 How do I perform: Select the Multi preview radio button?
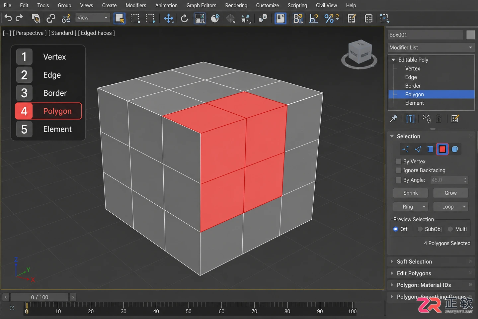point(450,229)
